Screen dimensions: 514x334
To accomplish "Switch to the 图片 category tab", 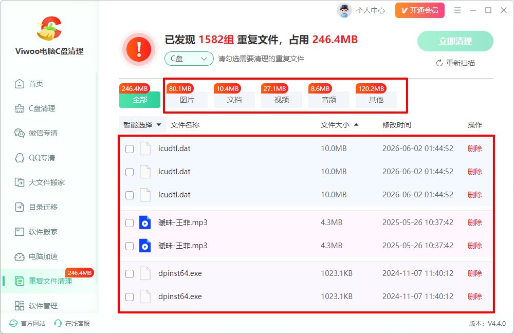I will (187, 100).
